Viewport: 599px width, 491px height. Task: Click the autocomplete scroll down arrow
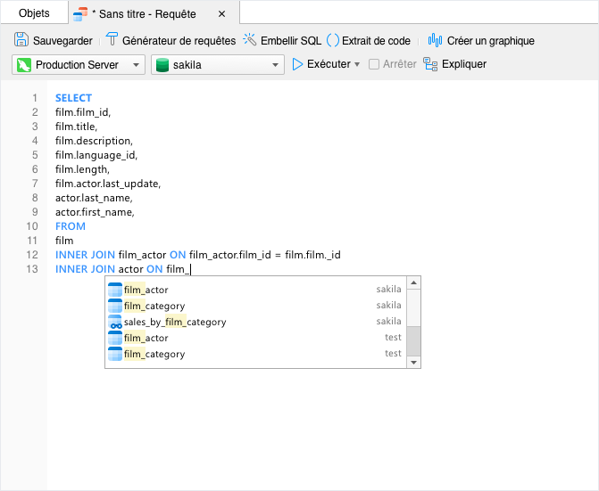coord(413,362)
